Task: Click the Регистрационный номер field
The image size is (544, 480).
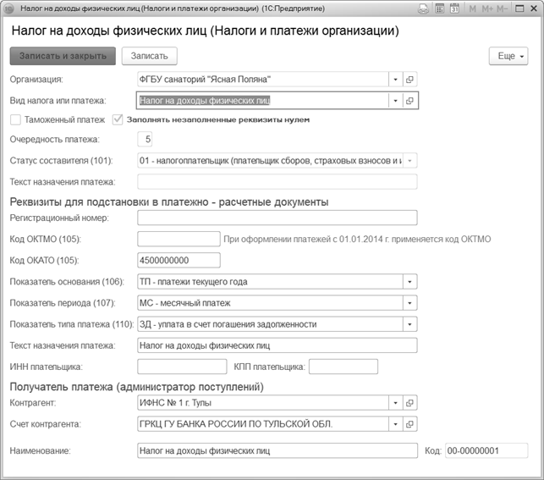Action: [277, 218]
